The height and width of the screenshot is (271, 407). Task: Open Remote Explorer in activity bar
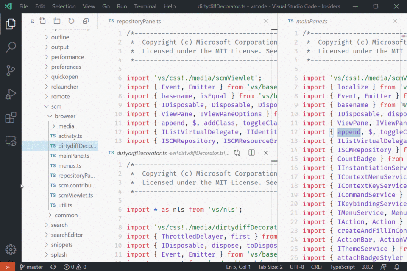[11, 141]
